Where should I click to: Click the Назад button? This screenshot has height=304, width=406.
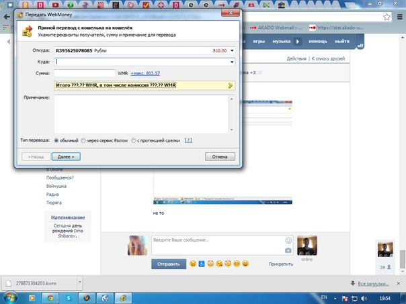pyautogui.click(x=36, y=156)
